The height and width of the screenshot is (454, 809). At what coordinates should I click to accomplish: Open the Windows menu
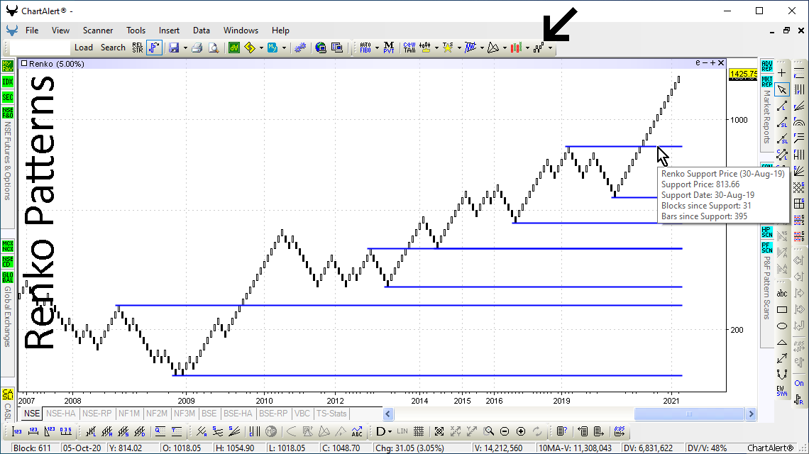click(241, 31)
